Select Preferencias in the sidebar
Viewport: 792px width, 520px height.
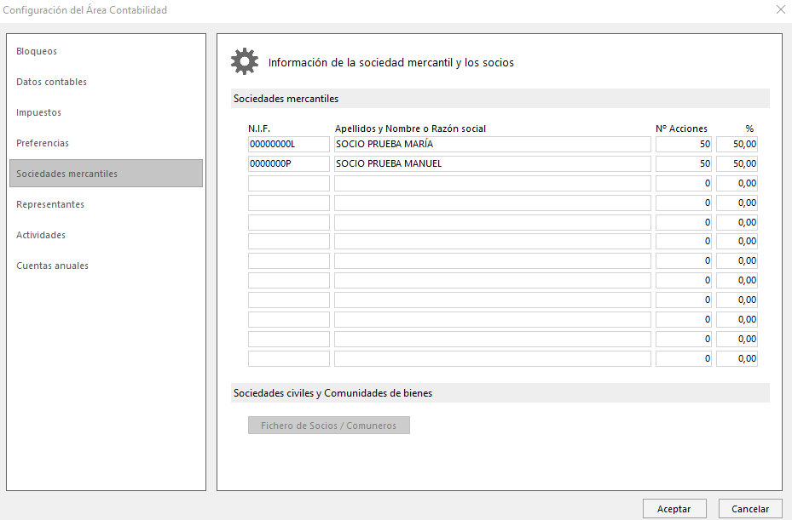tap(43, 143)
